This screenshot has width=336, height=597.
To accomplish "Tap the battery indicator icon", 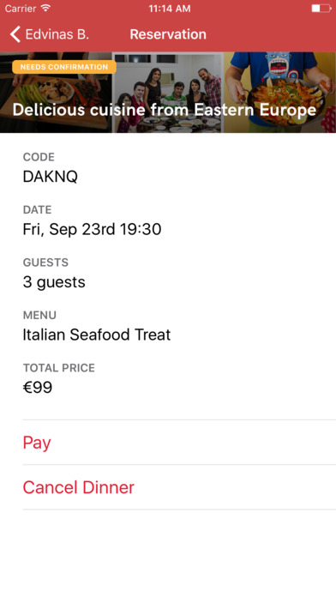I will 321,9.
